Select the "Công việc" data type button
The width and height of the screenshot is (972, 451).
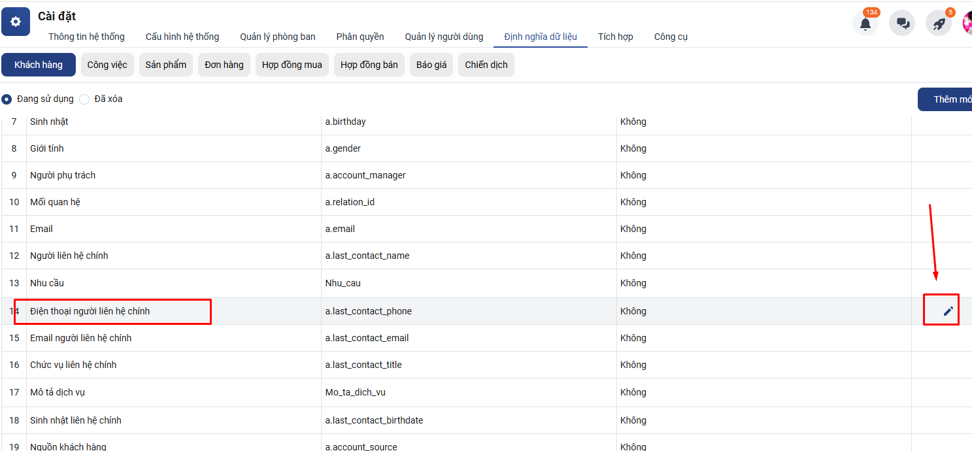tap(107, 65)
